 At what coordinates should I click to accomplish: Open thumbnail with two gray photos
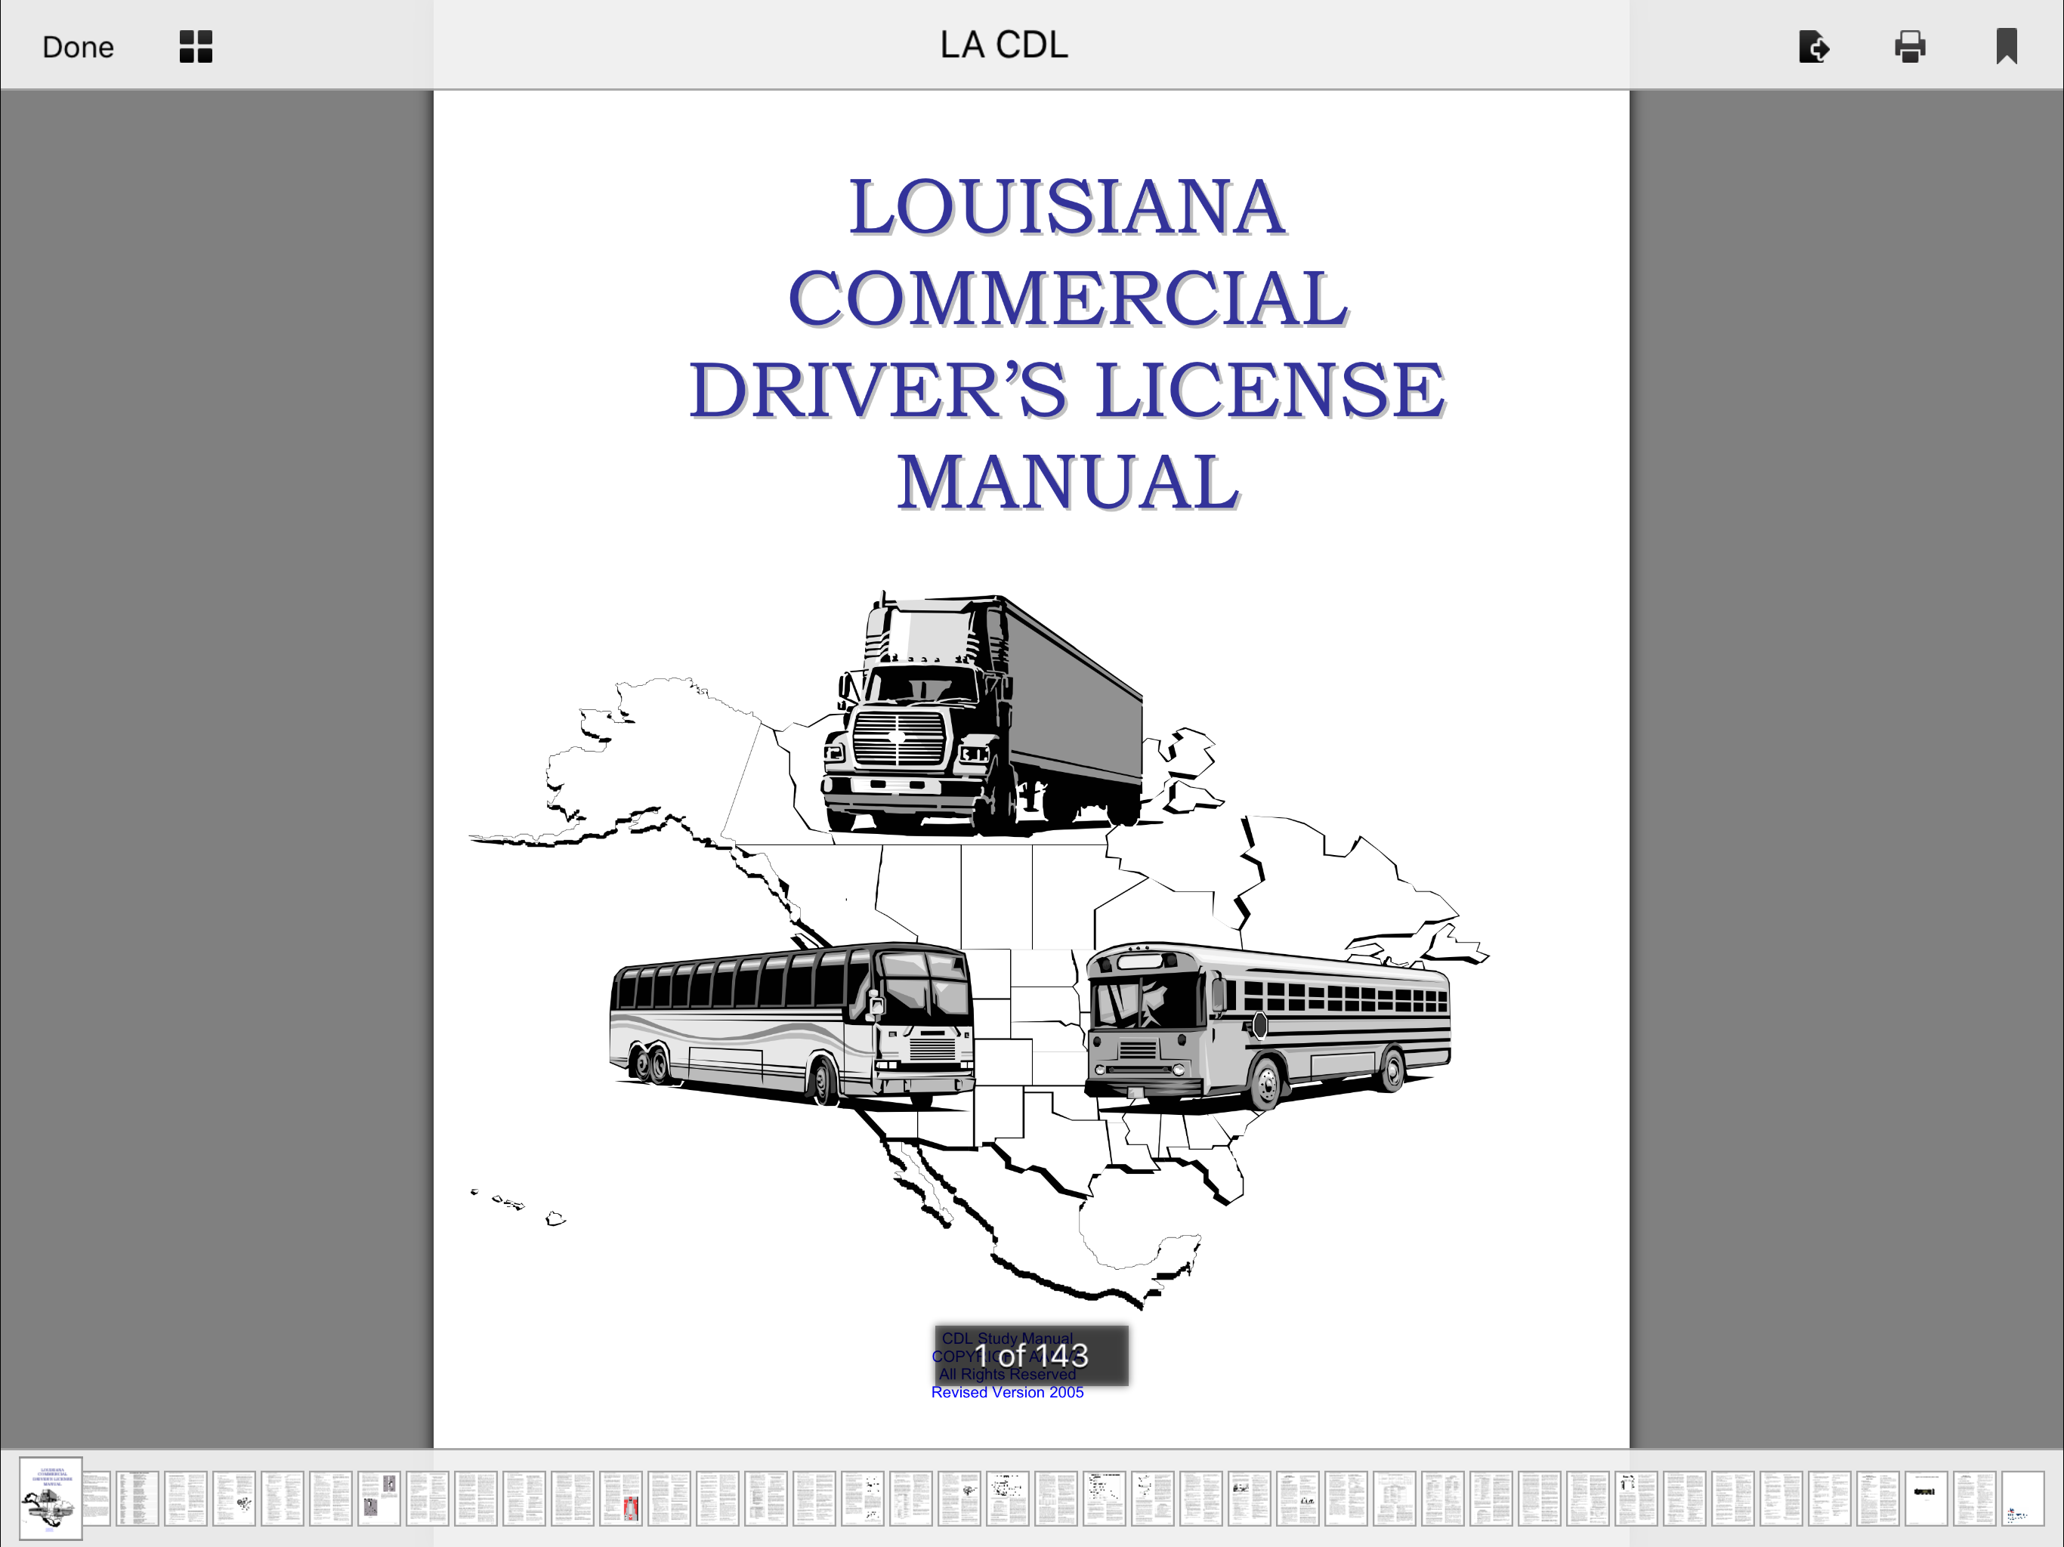tap(379, 1499)
